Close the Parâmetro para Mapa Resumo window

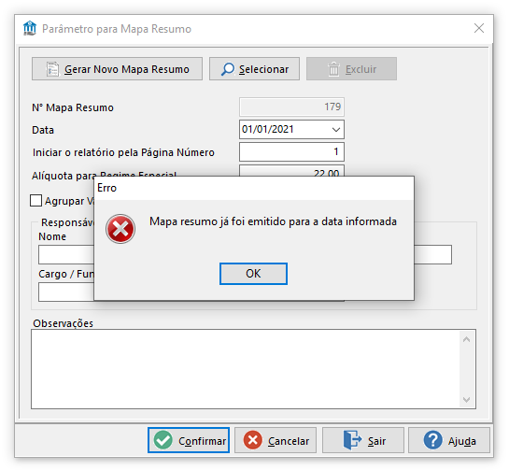479,28
